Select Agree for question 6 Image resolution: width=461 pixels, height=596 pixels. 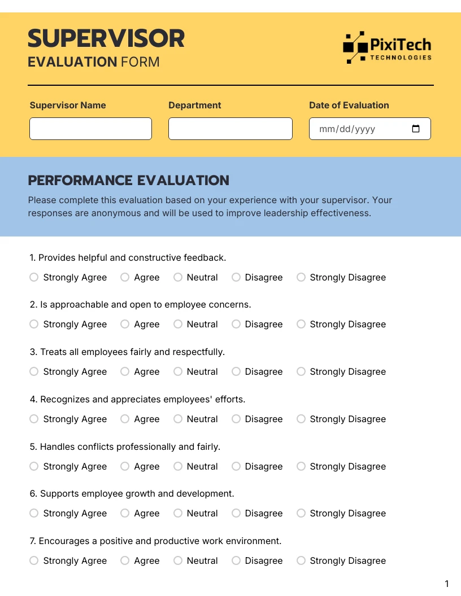coord(124,513)
